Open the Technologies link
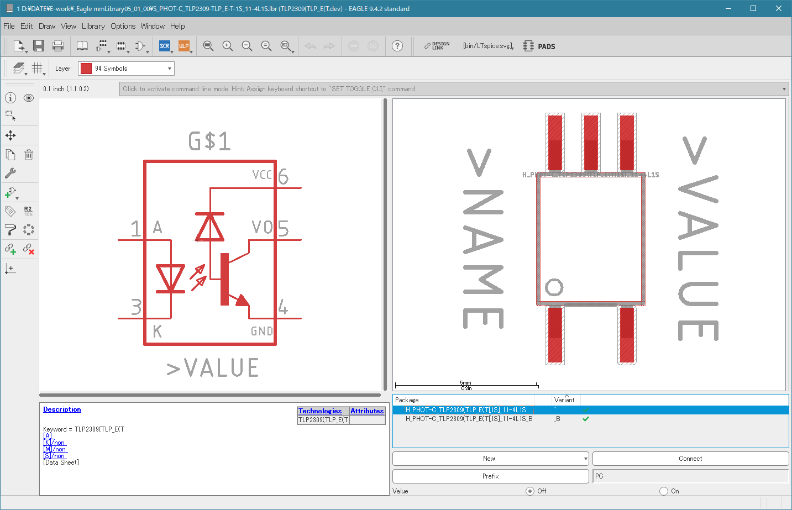 click(320, 411)
